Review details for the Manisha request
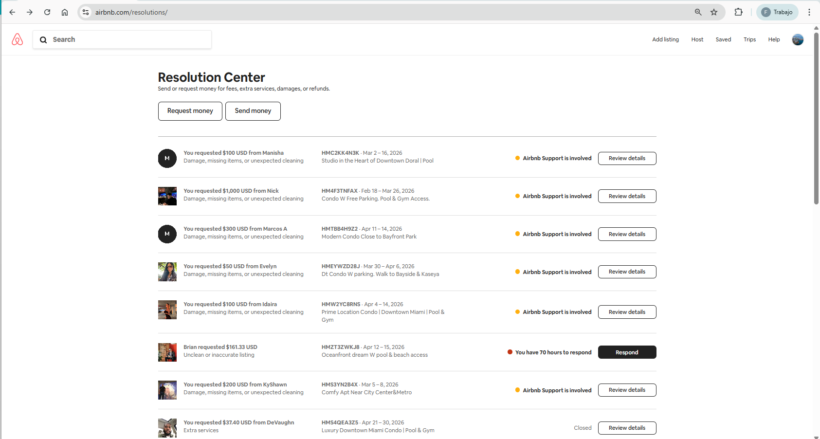Image resolution: width=820 pixels, height=439 pixels. coord(627,158)
